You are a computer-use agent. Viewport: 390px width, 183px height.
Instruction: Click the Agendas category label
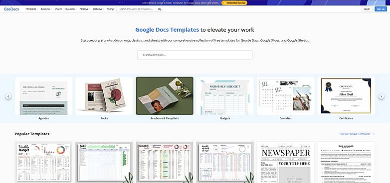pyautogui.click(x=43, y=118)
